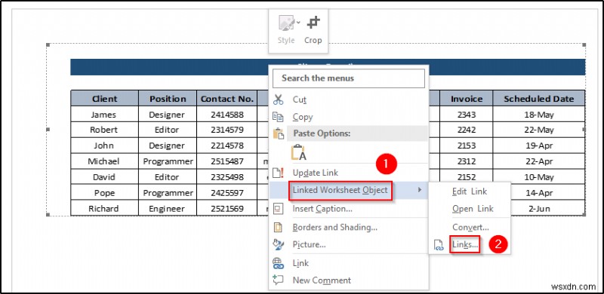The height and width of the screenshot is (294, 604).
Task: Choose Cut from the context menu
Action: coord(299,100)
